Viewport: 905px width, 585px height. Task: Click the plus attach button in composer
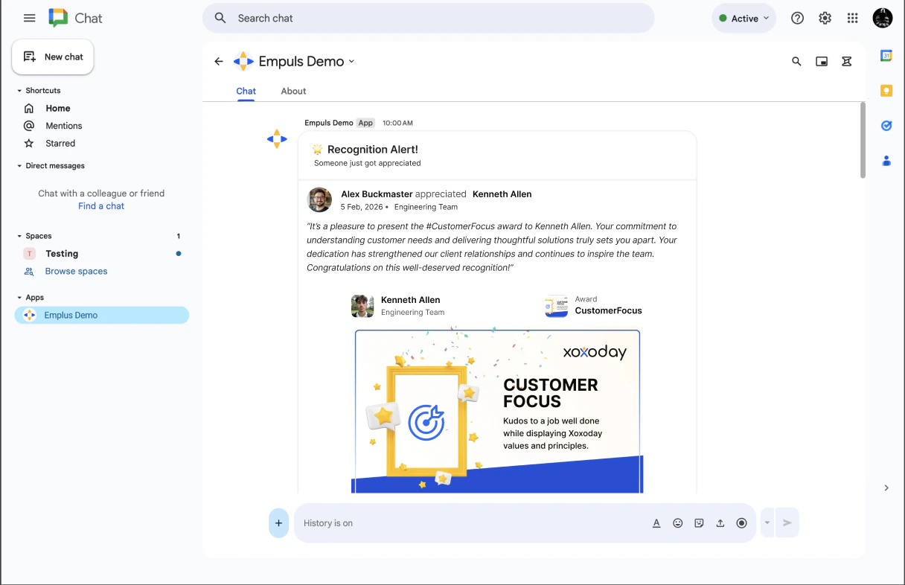(278, 523)
